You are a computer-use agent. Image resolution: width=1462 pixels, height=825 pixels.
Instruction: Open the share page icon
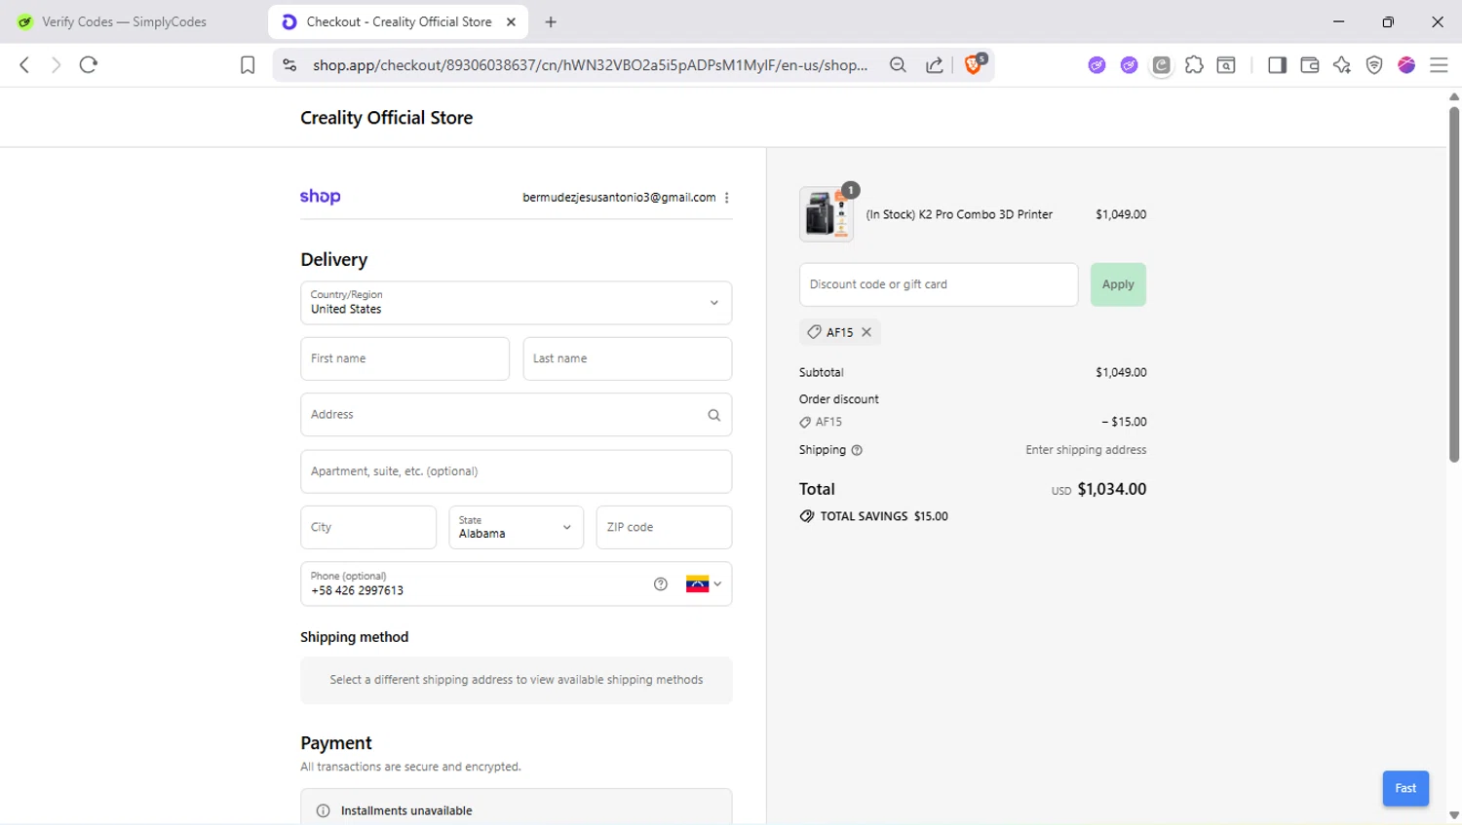(934, 65)
